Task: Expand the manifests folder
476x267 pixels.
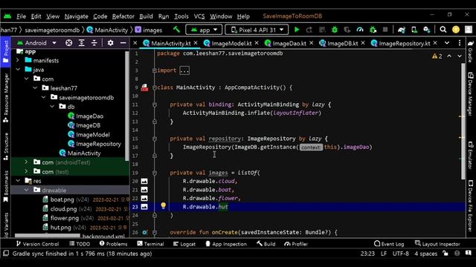Action: (x=18, y=60)
